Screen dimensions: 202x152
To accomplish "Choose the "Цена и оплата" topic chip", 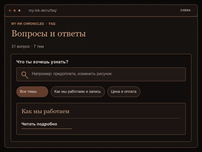I will (124, 92).
